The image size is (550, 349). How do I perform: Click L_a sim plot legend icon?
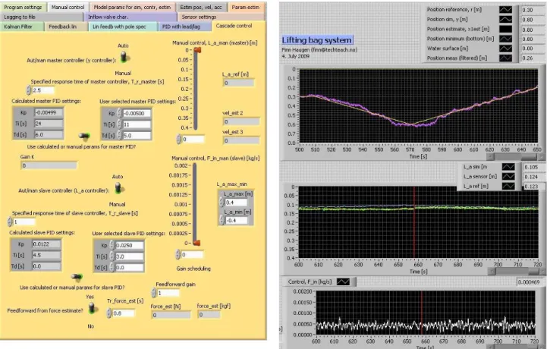pos(508,167)
